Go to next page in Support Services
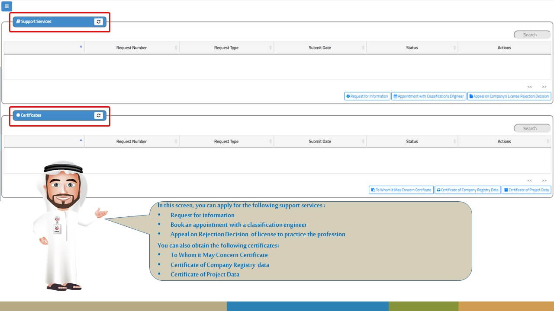Screen dimensions: 554x311 544,87
